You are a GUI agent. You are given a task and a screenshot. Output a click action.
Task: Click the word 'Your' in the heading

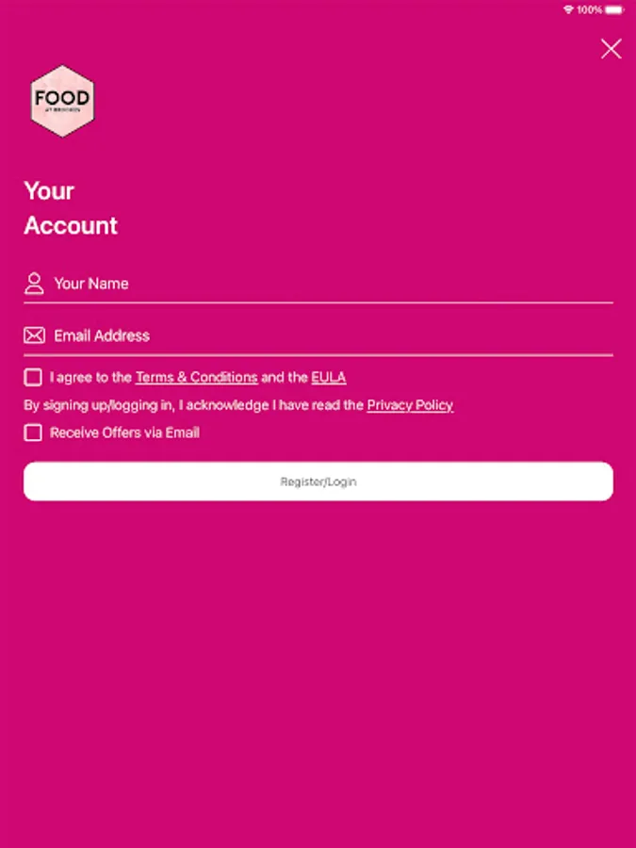pos(49,191)
